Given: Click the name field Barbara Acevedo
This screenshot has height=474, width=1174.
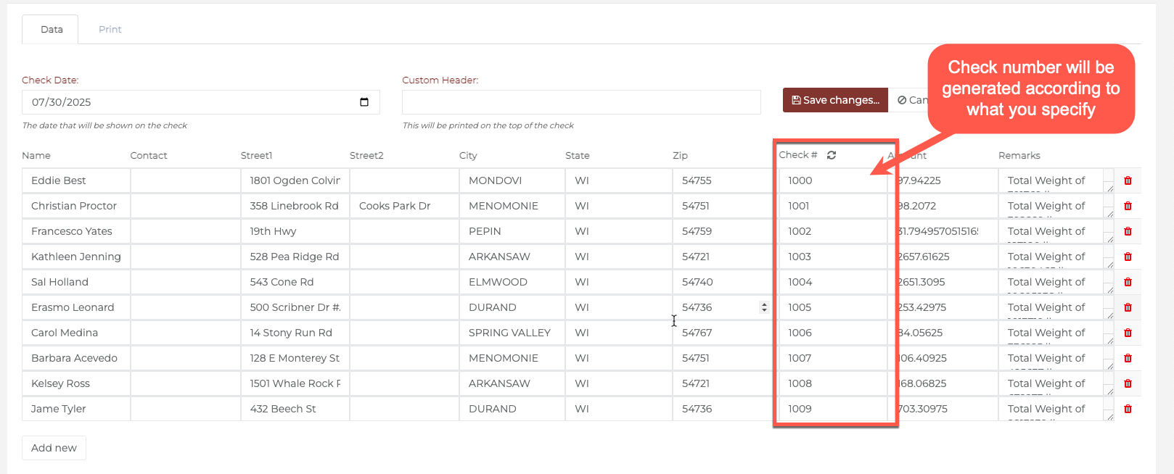Looking at the screenshot, I should [x=76, y=358].
